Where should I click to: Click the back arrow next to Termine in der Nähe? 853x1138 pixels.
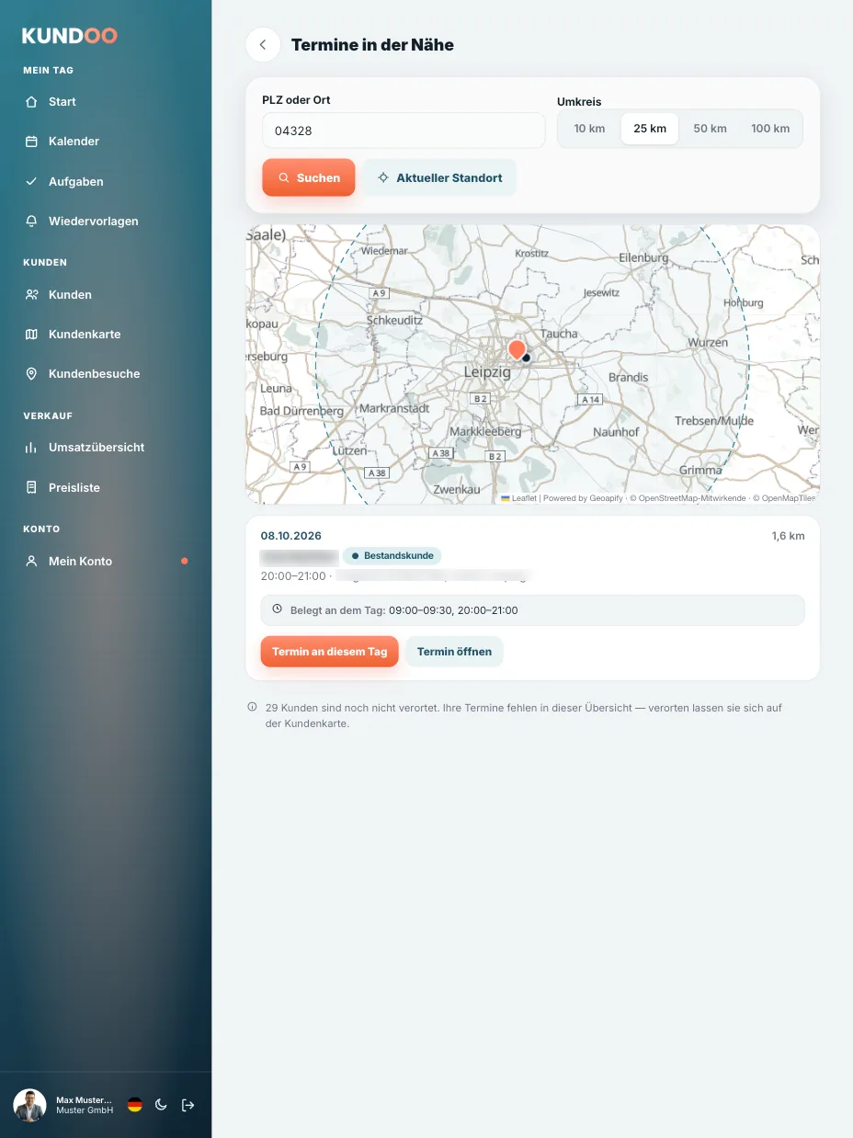[x=263, y=45]
